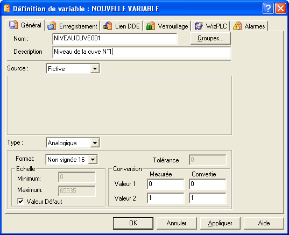This screenshot has height=235, width=289.
Task: Click the Appliquer button
Action: [x=220, y=223]
